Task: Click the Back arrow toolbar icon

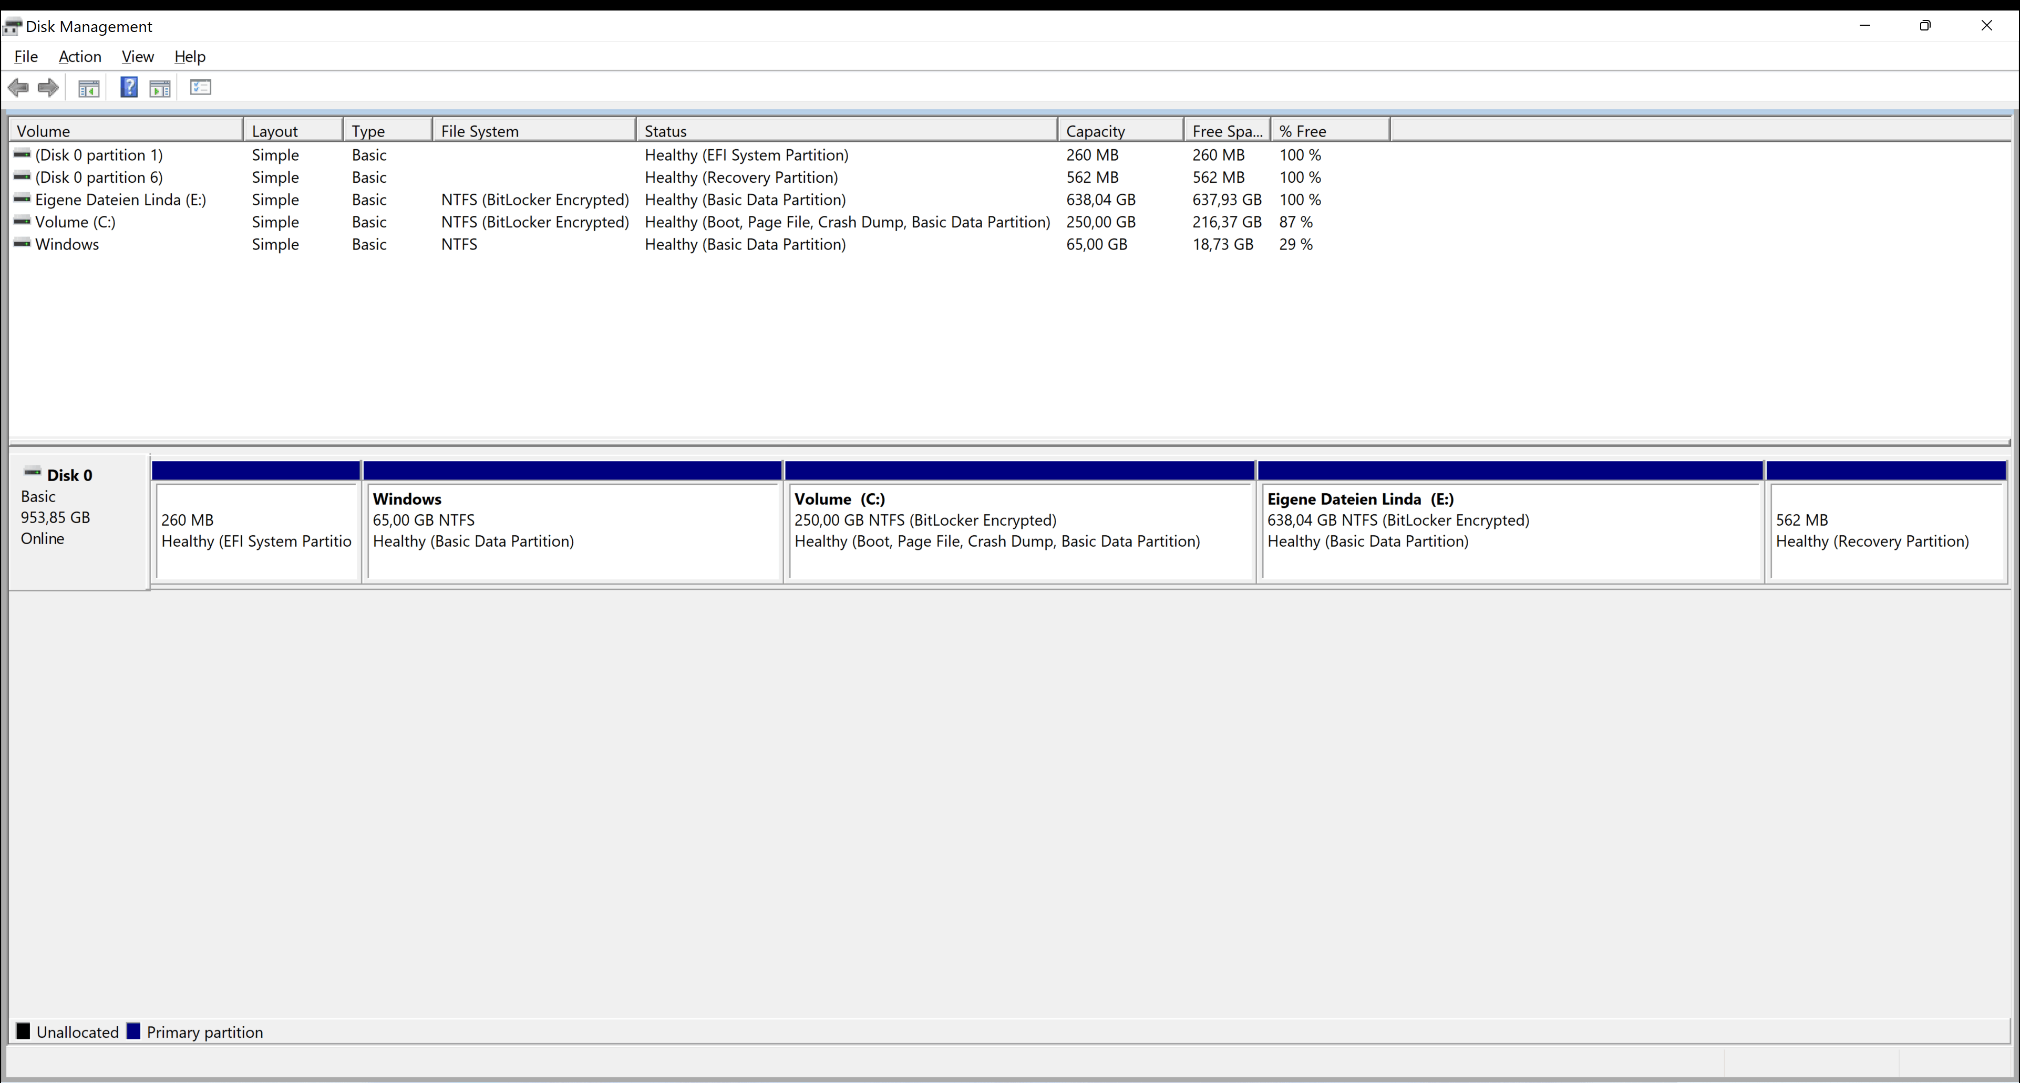Action: (x=18, y=88)
